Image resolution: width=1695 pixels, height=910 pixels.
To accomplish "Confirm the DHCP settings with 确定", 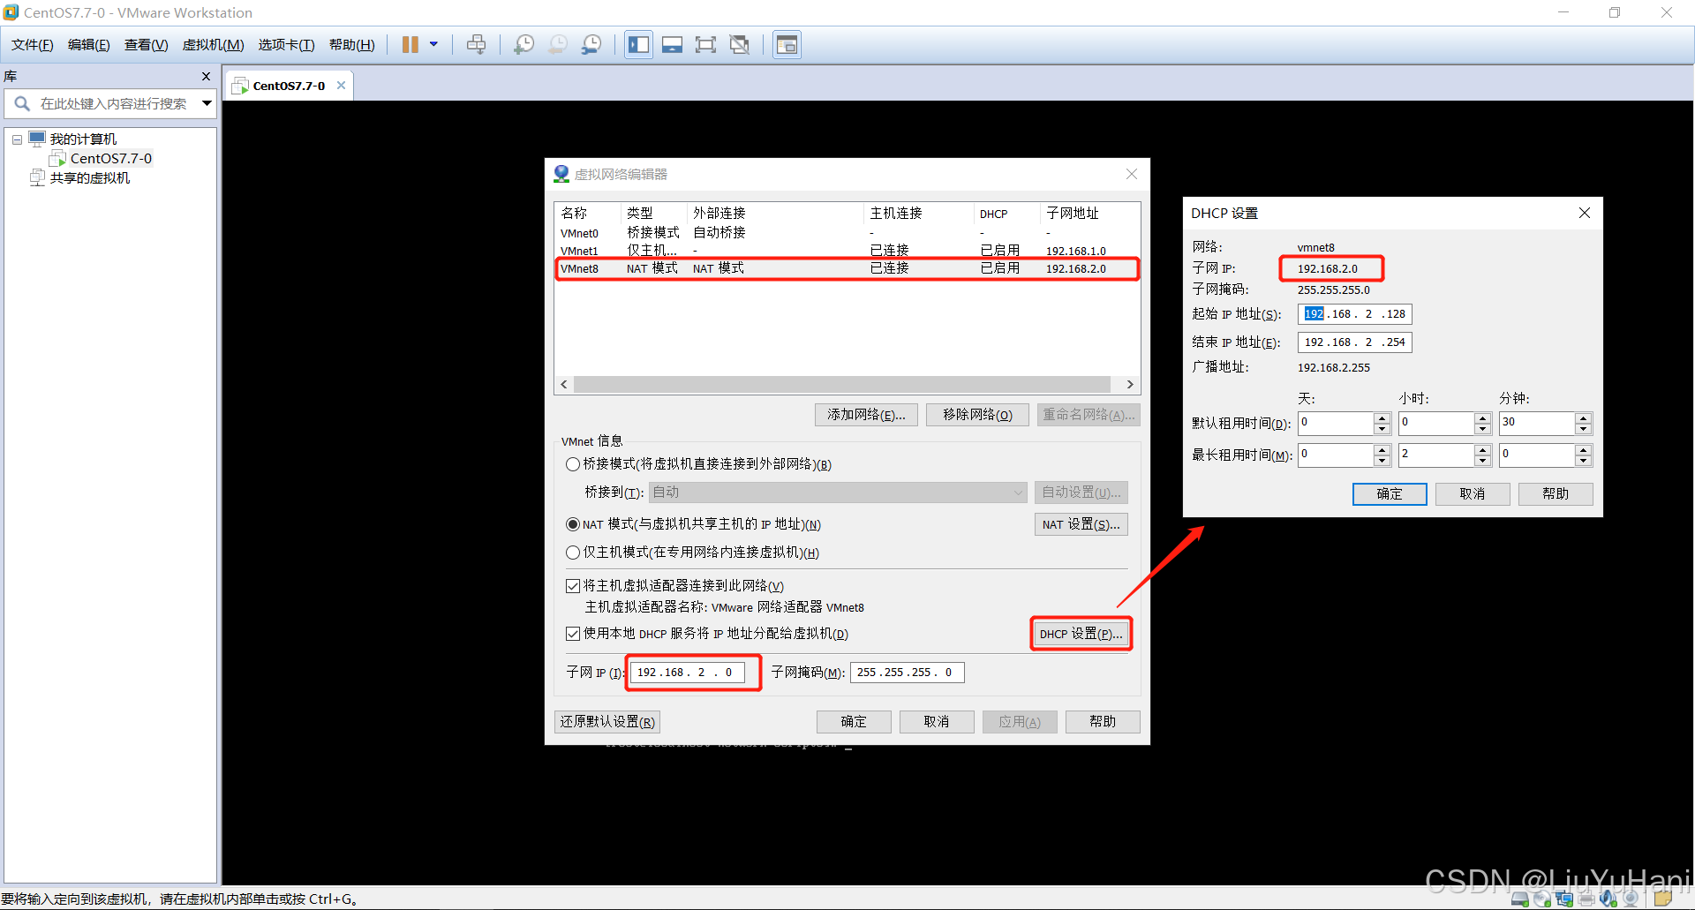I will pyautogui.click(x=1390, y=494).
